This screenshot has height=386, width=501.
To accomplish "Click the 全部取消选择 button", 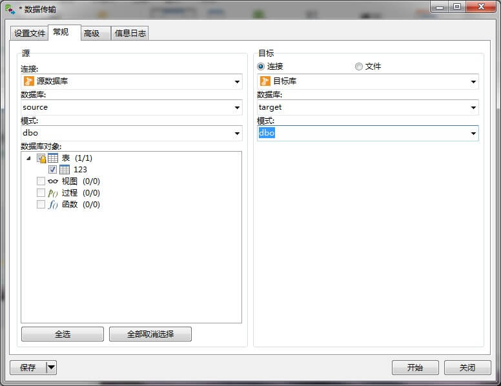I will [x=150, y=334].
